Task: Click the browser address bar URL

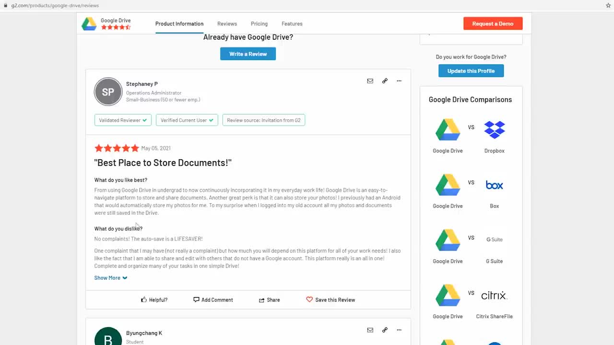Action: pos(55,5)
